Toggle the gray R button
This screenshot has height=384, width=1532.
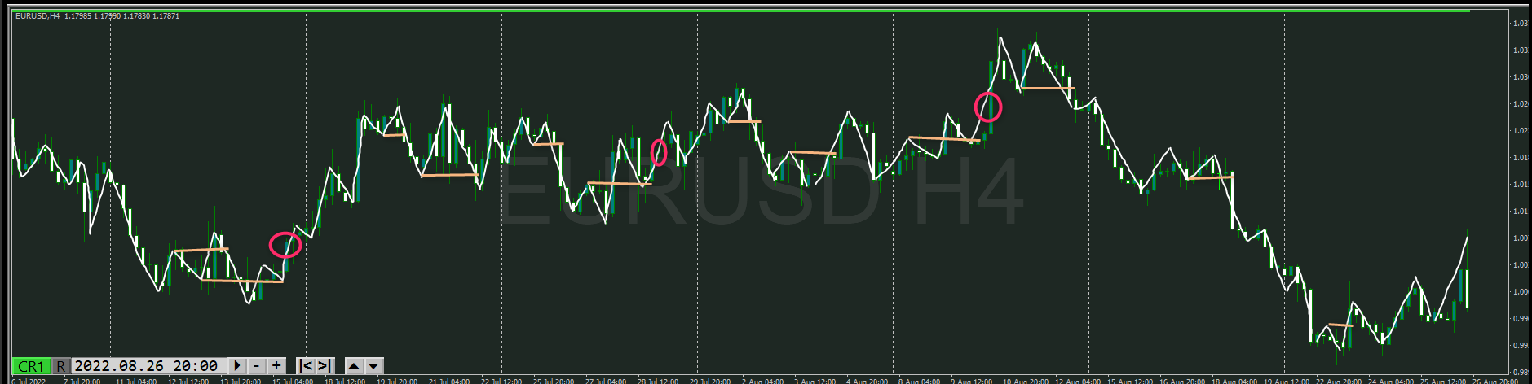point(61,366)
